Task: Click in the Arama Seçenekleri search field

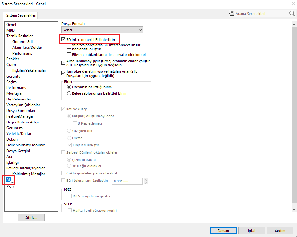Action: (260, 14)
